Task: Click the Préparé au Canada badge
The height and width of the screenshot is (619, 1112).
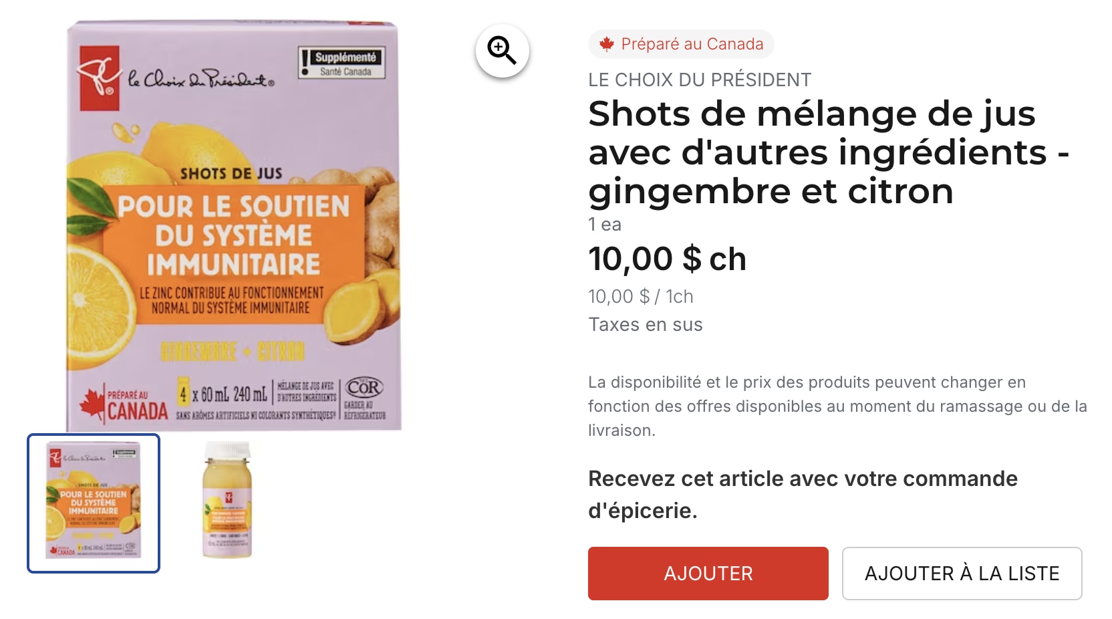Action: coord(681,44)
